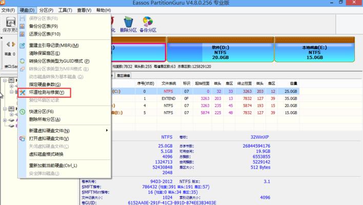The height and width of the screenshot is (205, 363).
Task: Choose 清除保留扇区(E) from the menu
Action: [x=45, y=53]
